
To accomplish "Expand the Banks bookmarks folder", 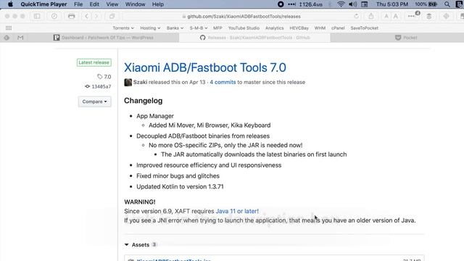I will pyautogui.click(x=175, y=28).
